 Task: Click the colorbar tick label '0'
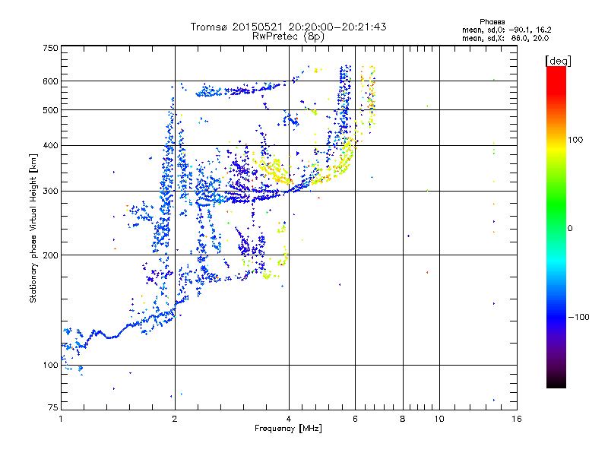tap(570, 229)
